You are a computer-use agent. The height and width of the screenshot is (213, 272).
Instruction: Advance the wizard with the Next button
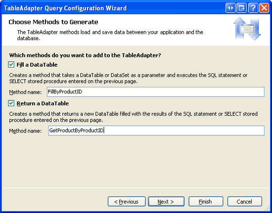click(x=166, y=202)
